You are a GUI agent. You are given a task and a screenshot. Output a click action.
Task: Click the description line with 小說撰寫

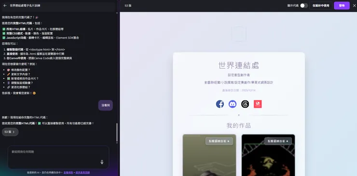(239, 83)
